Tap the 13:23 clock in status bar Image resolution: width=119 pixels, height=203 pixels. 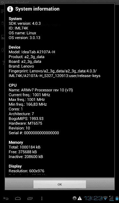(x=93, y=198)
